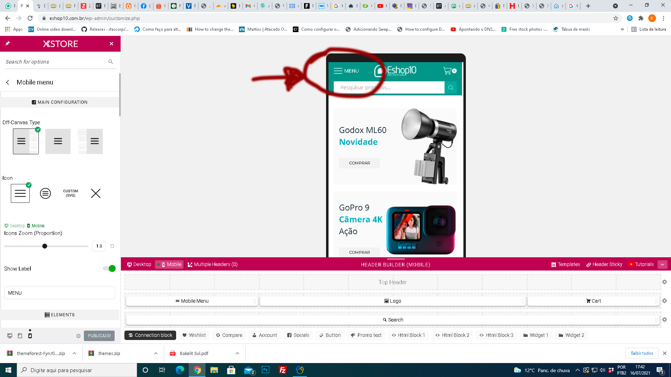Disable the Show Label toggle
Screen dimensions: 671x377
[108, 269]
